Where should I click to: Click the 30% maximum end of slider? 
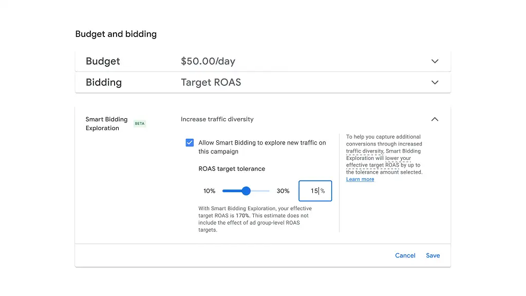click(283, 191)
